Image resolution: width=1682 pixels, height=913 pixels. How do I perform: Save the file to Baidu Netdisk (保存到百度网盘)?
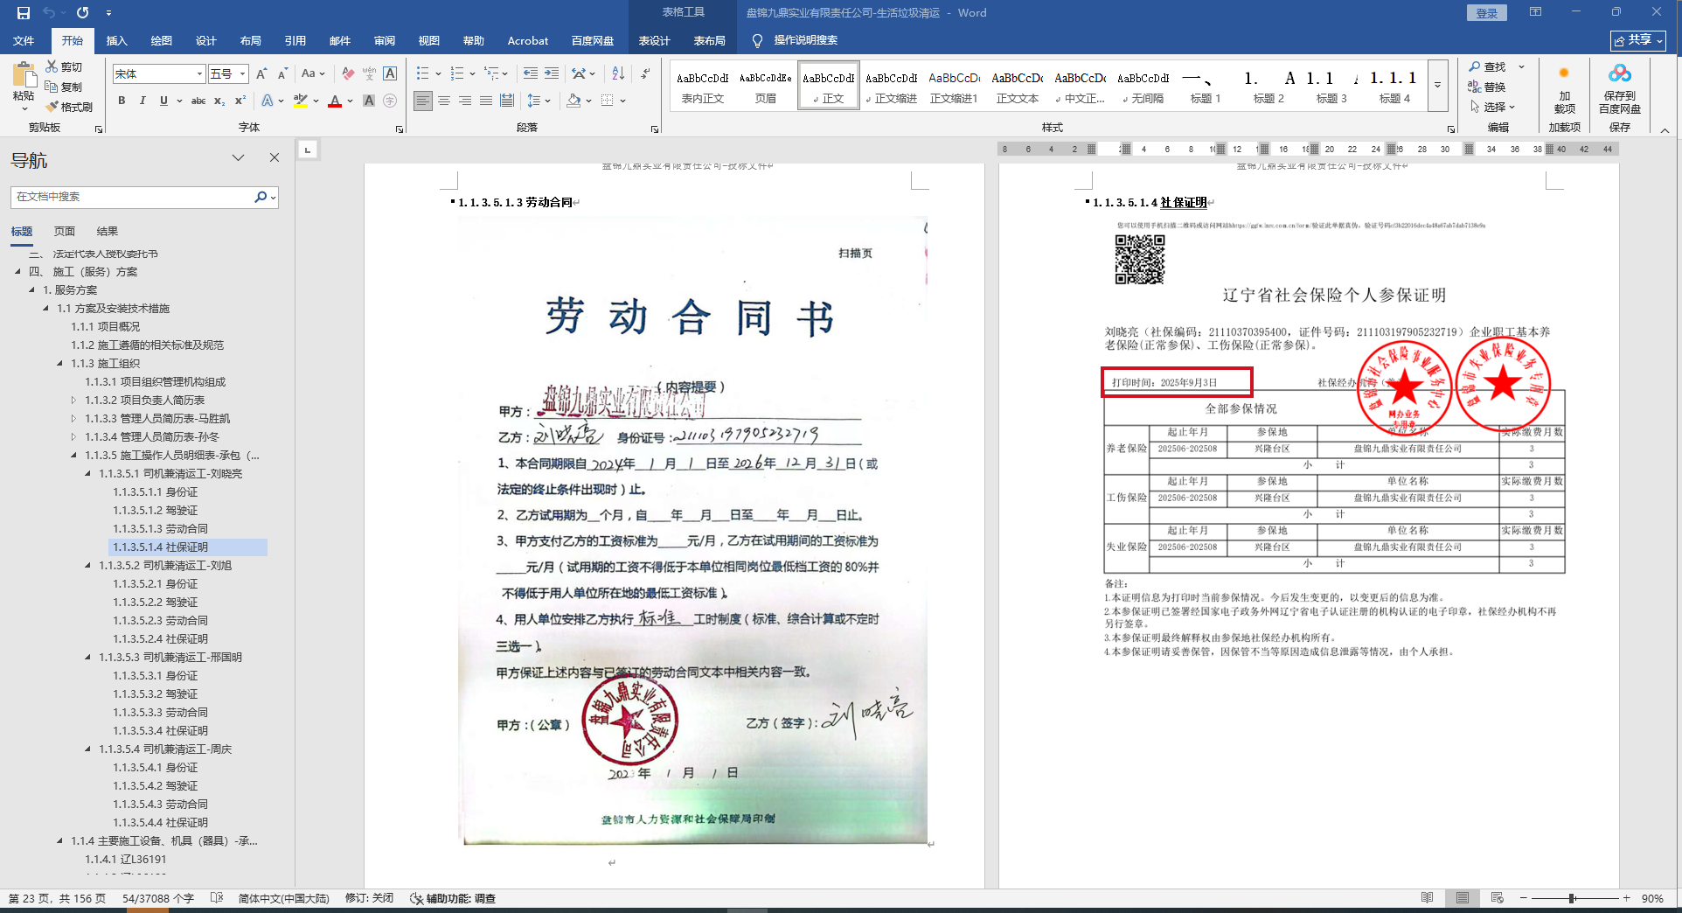coord(1619,88)
